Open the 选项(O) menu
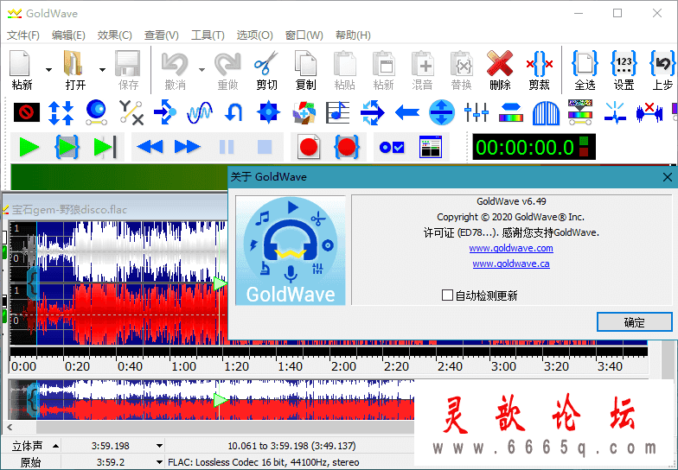 [254, 35]
